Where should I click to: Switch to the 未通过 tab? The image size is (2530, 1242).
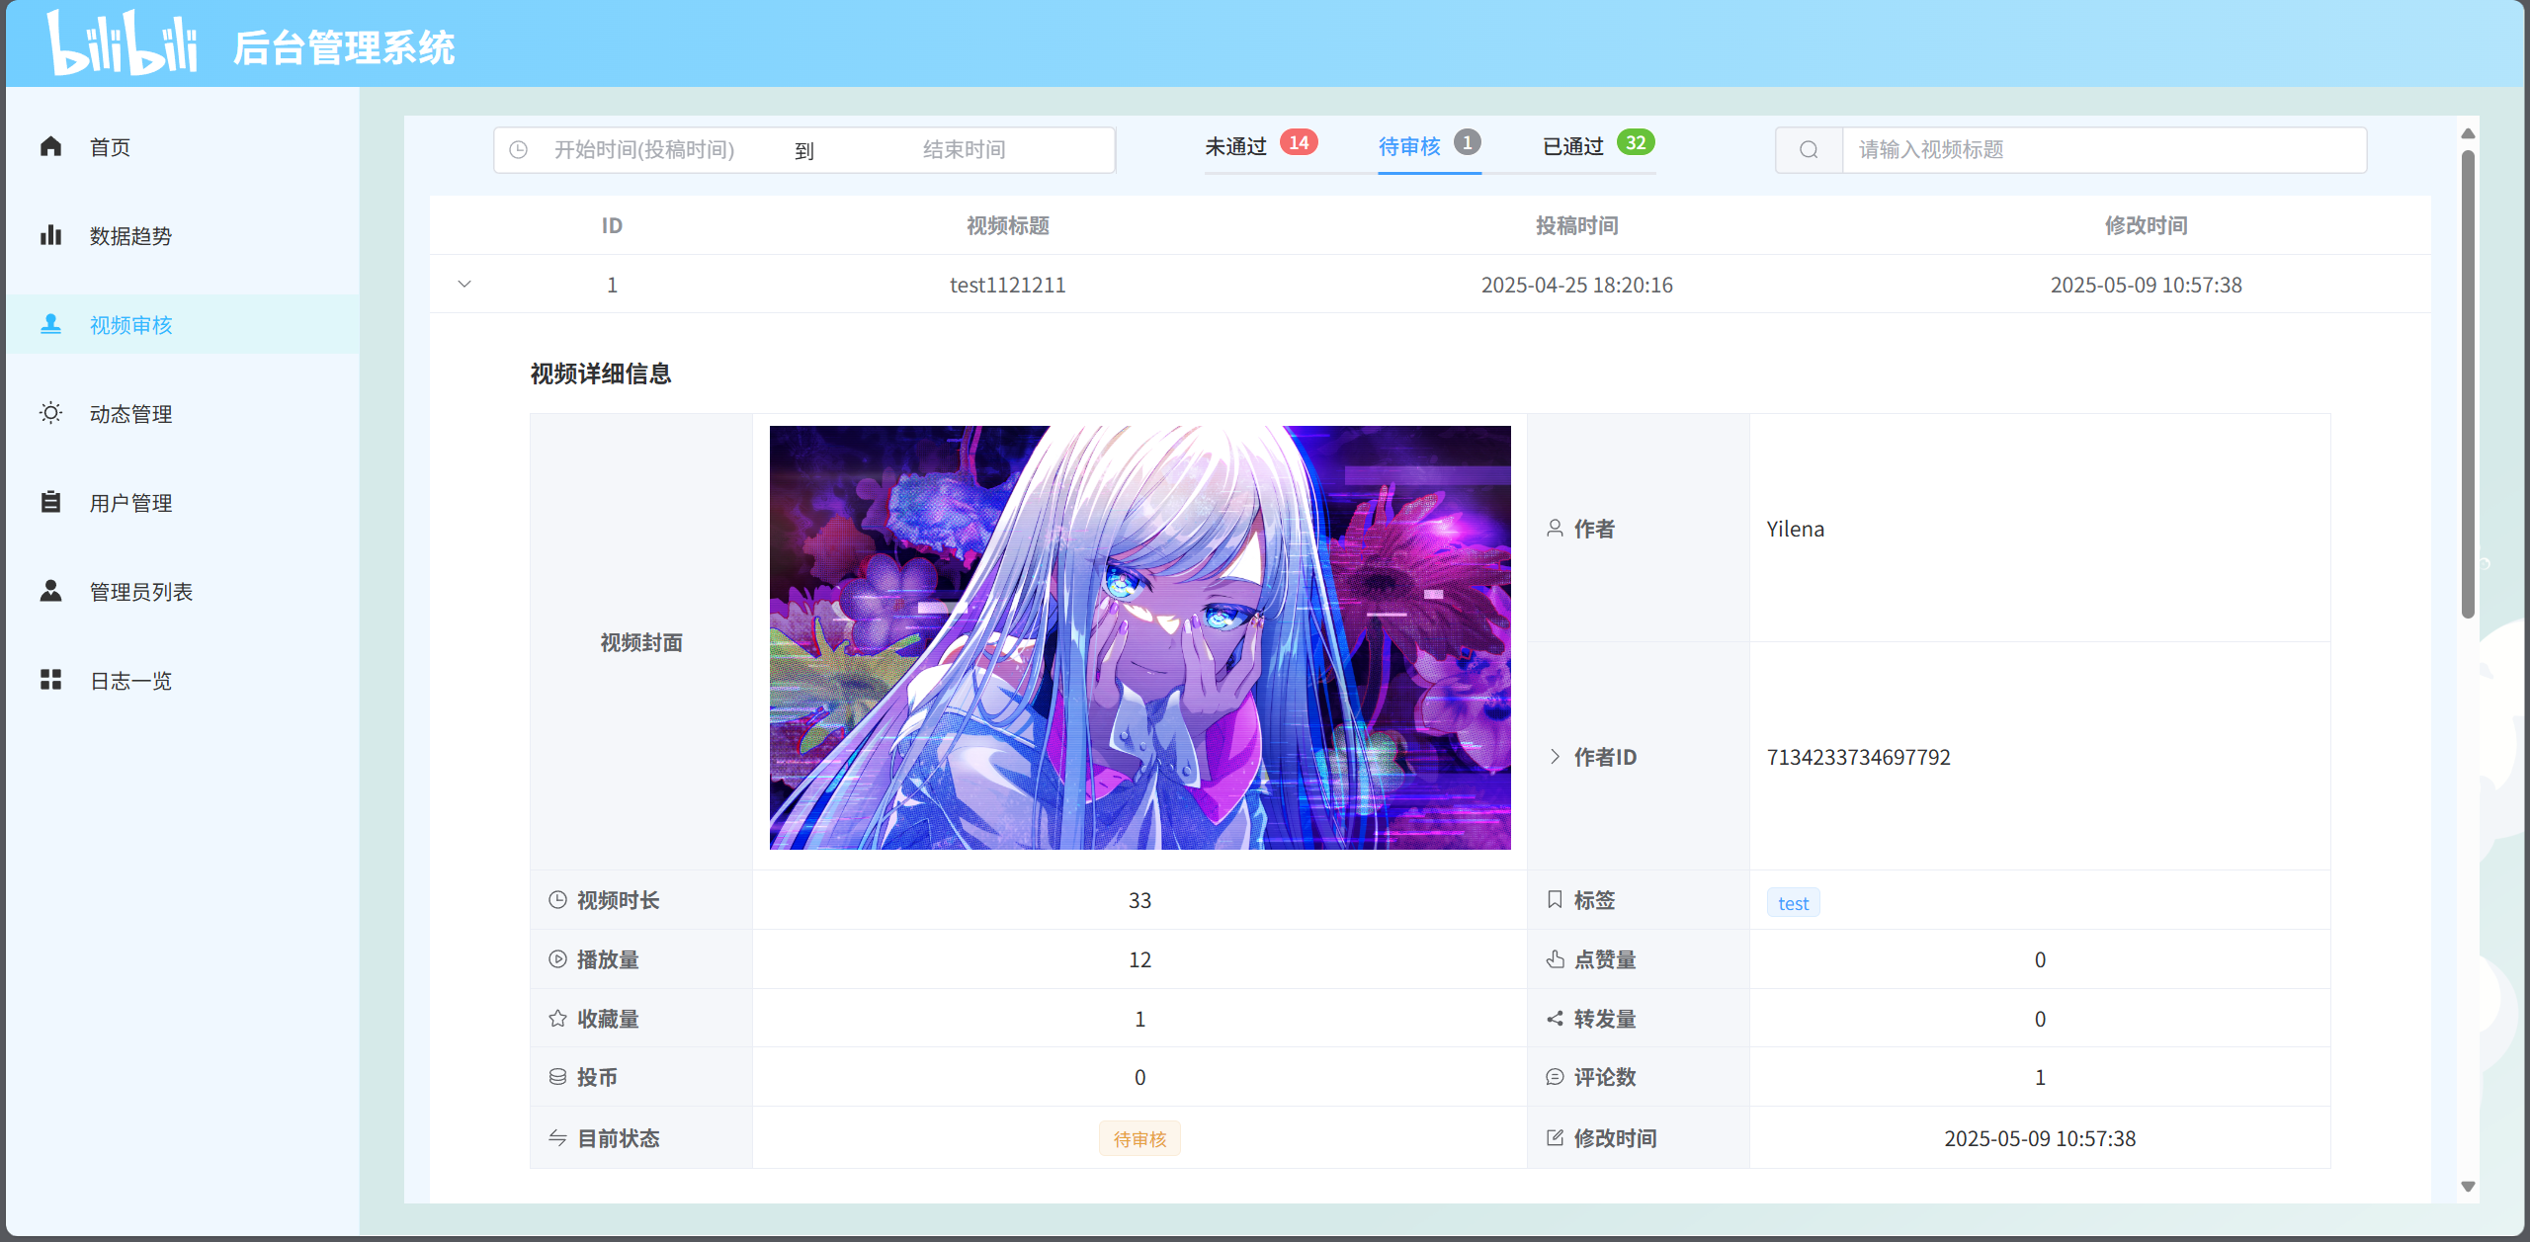point(1235,147)
